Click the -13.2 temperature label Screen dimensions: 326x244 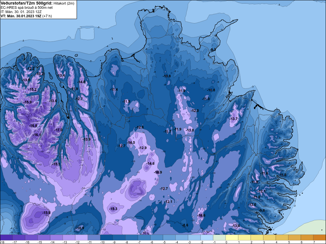[x=40, y=74]
